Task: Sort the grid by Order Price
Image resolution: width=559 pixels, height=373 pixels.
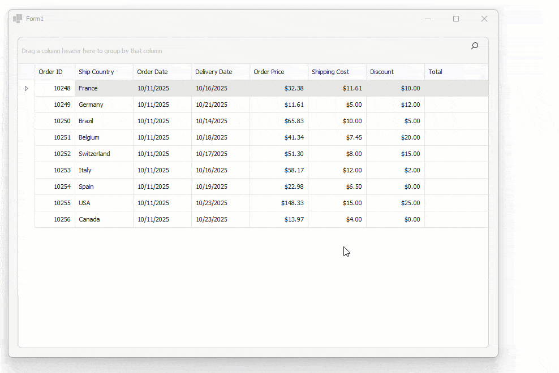Action: tap(269, 72)
